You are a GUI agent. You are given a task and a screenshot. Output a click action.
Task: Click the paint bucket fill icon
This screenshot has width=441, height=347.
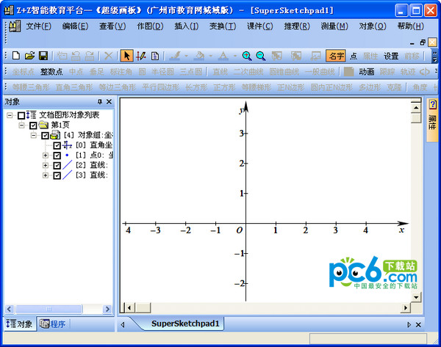(x=200, y=56)
